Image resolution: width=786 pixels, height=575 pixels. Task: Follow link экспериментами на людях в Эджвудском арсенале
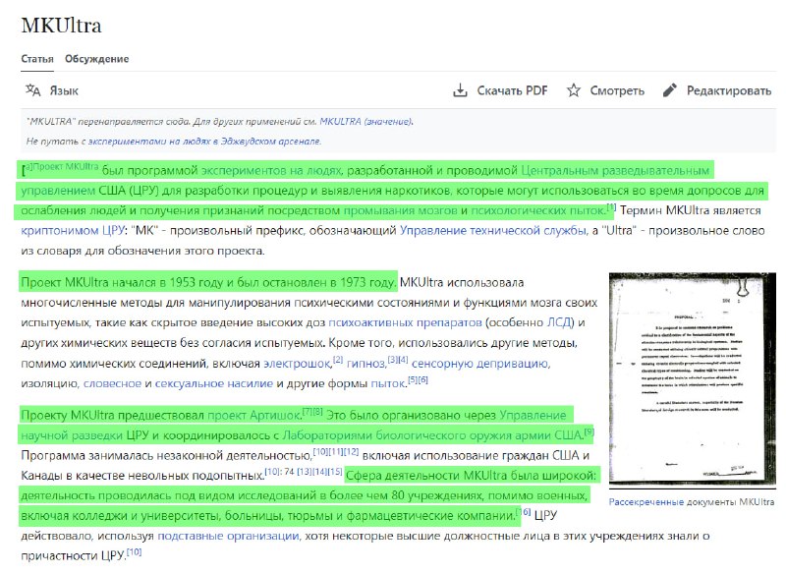coord(204,142)
